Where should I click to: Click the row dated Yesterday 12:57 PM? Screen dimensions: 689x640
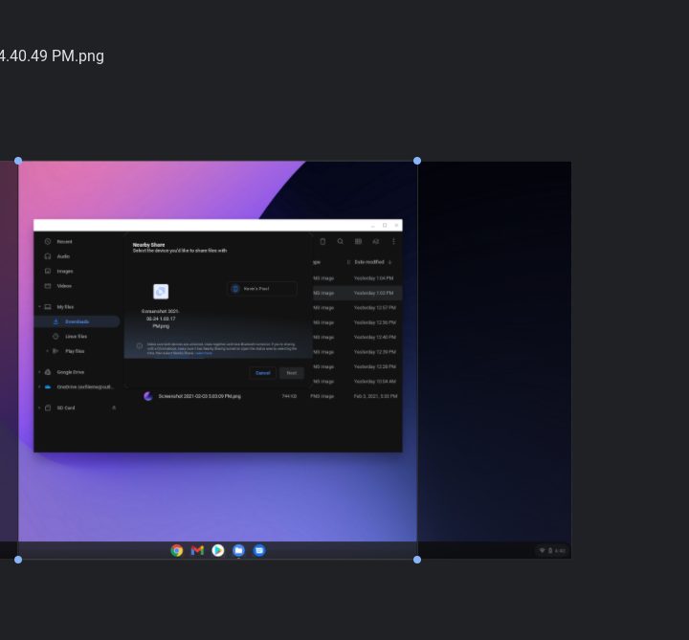click(357, 307)
